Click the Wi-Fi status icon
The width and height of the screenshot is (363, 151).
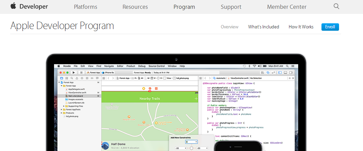point(254,66)
